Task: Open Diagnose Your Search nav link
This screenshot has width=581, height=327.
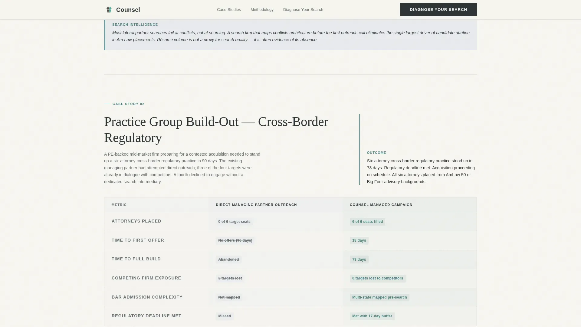Action: pos(303,10)
